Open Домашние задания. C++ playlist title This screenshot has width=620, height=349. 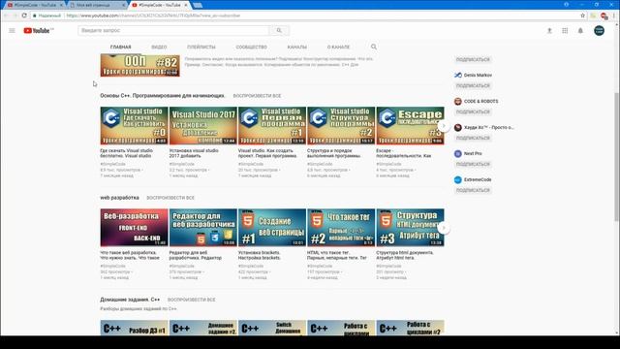coord(130,300)
